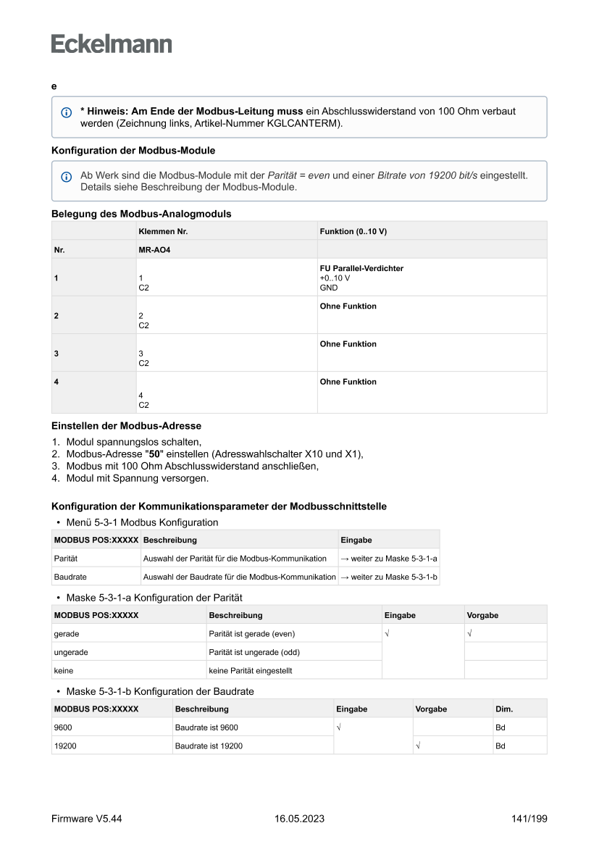Click the Vorgabe checkmark in the gerade row
Image resolution: width=599 pixels, height=847 pixels.
[470, 634]
